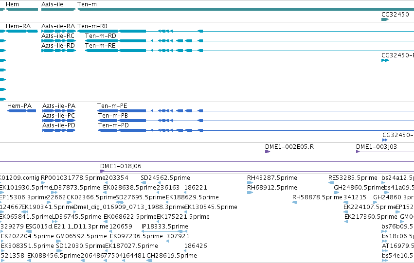Click the EK097236.5prime EST label
The image size is (414, 263).
click(x=136, y=236)
